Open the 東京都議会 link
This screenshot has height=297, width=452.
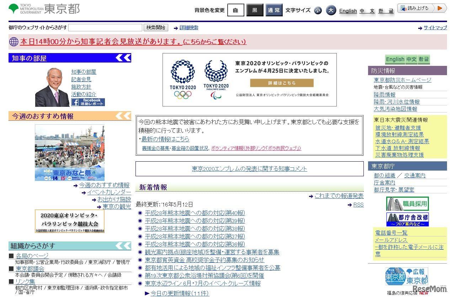point(30,269)
